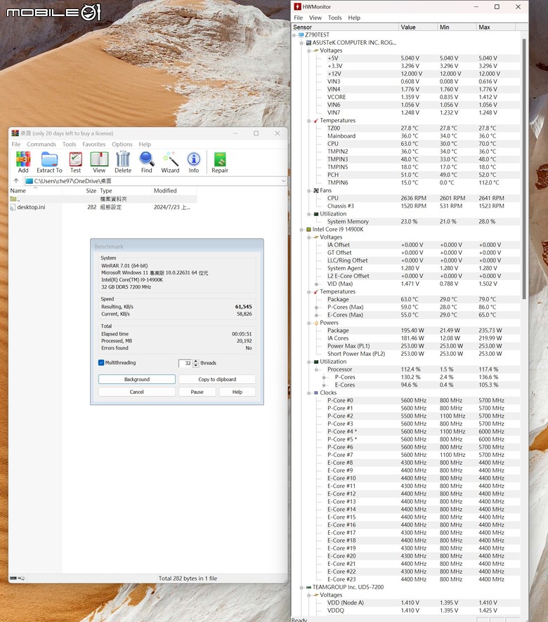The height and width of the screenshot is (622, 548).
Task: Click Copy to clipboard button
Action: click(x=217, y=379)
